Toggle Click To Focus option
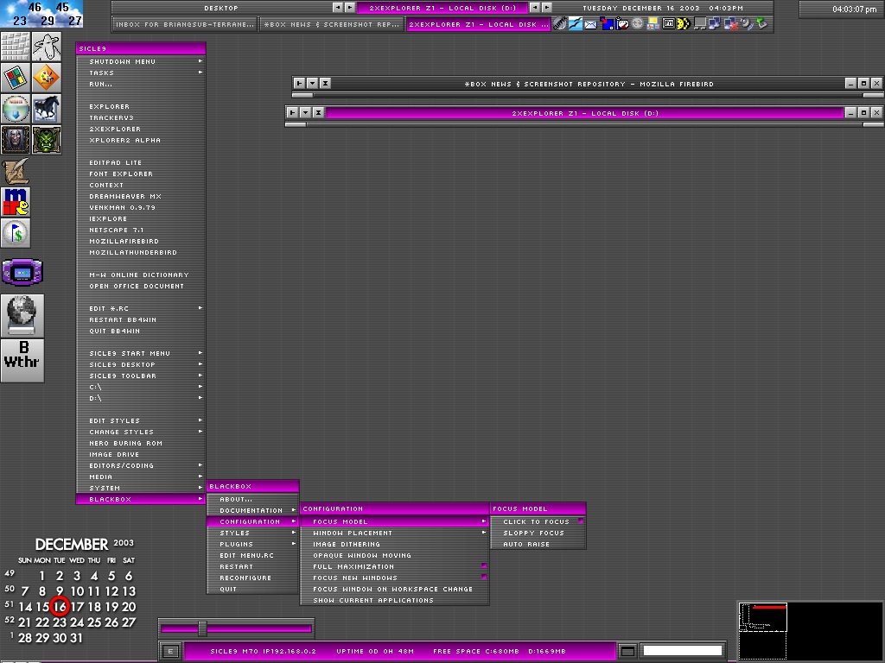This screenshot has width=885, height=663. click(x=538, y=521)
